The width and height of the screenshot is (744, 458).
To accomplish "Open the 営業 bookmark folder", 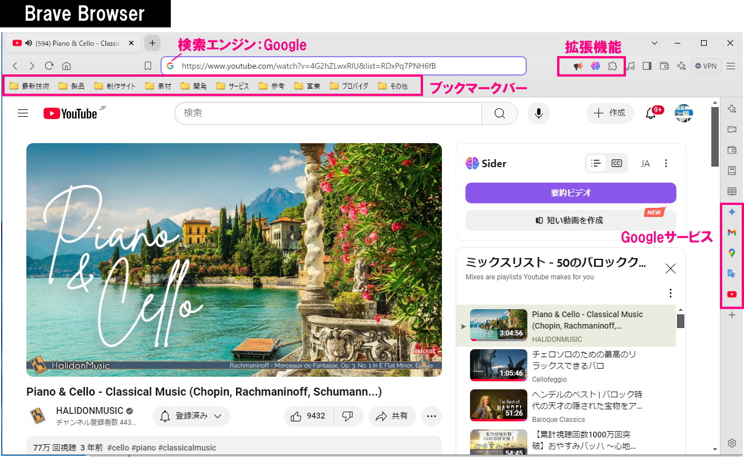I will [x=307, y=86].
